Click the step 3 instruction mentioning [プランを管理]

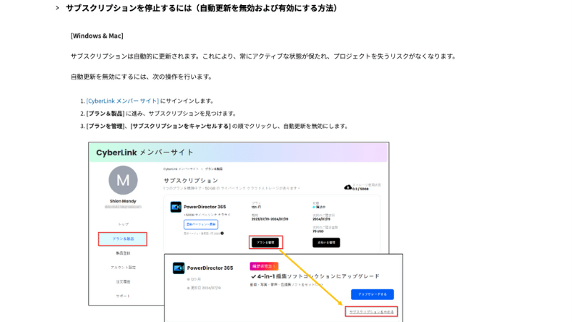pyautogui.click(x=217, y=127)
